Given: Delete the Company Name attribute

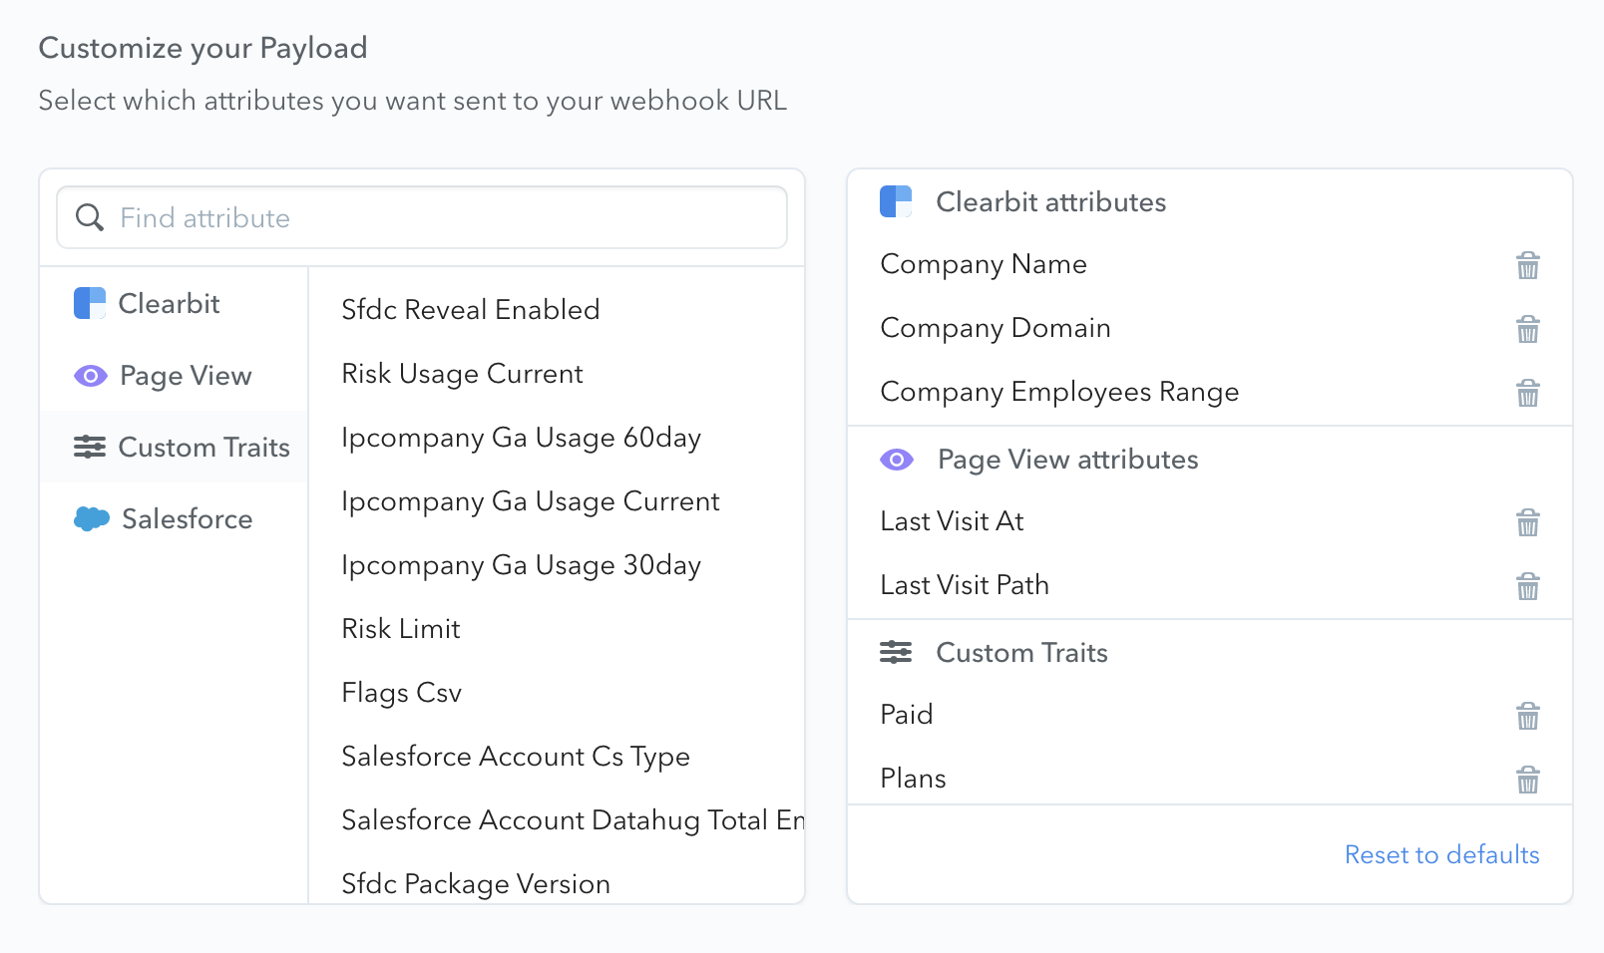Looking at the screenshot, I should click(1527, 265).
